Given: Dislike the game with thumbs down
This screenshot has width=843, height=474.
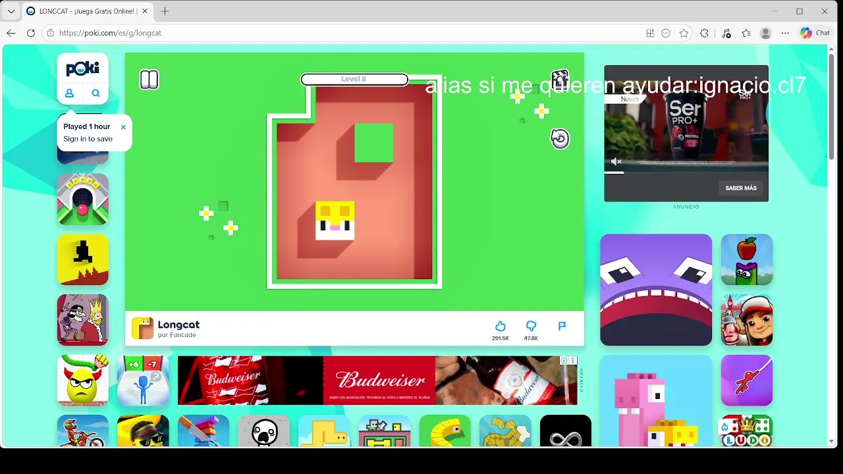Looking at the screenshot, I should point(531,326).
